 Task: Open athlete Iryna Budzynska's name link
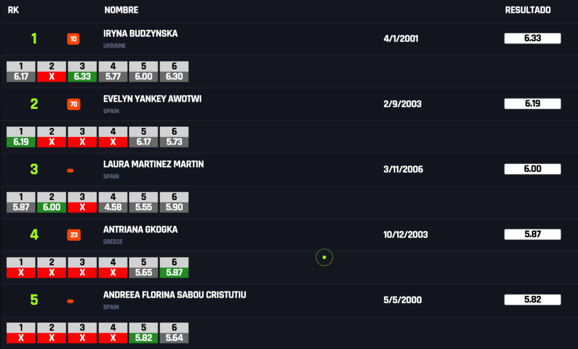141,33
